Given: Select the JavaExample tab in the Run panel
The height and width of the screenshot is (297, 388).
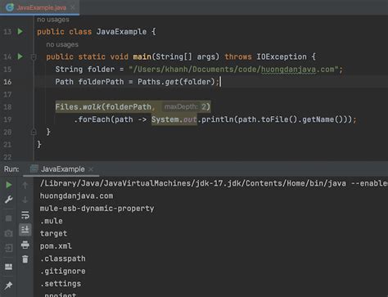Looking at the screenshot, I should tap(62, 169).
